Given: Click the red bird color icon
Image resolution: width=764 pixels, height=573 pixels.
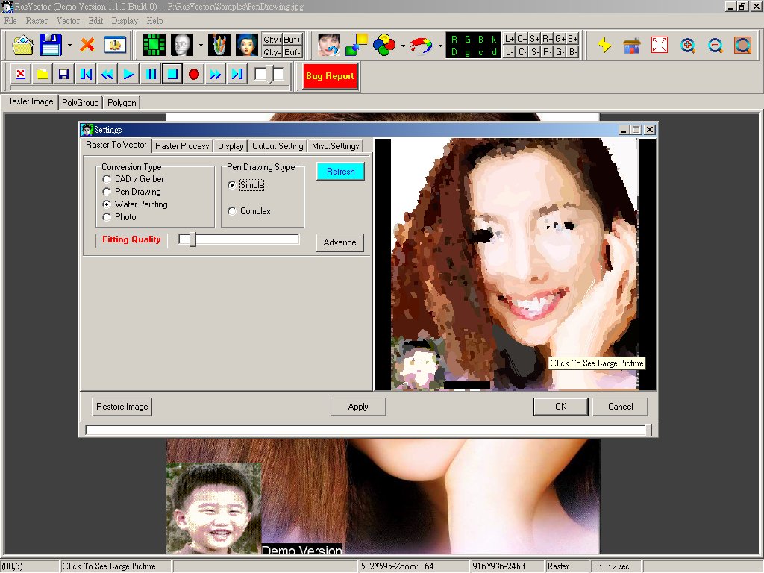Looking at the screenshot, I should (421, 46).
